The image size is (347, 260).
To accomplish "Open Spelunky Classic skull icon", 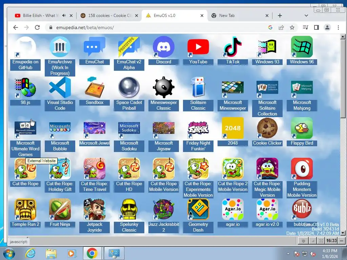I will point(129,209).
